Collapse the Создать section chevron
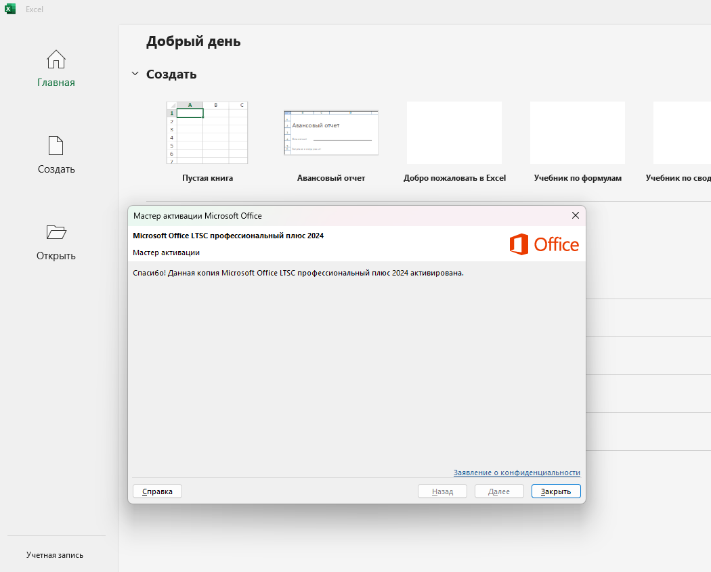The width and height of the screenshot is (711, 572). pos(135,74)
